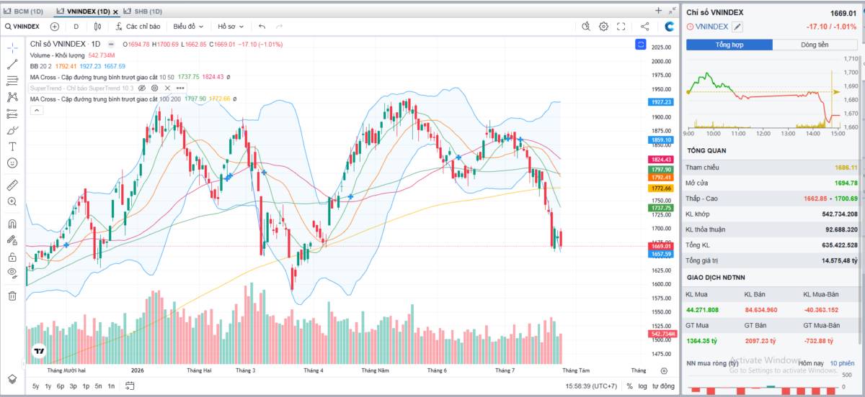Select the crosshair cursor tool
Image resolution: width=865 pixels, height=397 pixels.
pos(12,47)
